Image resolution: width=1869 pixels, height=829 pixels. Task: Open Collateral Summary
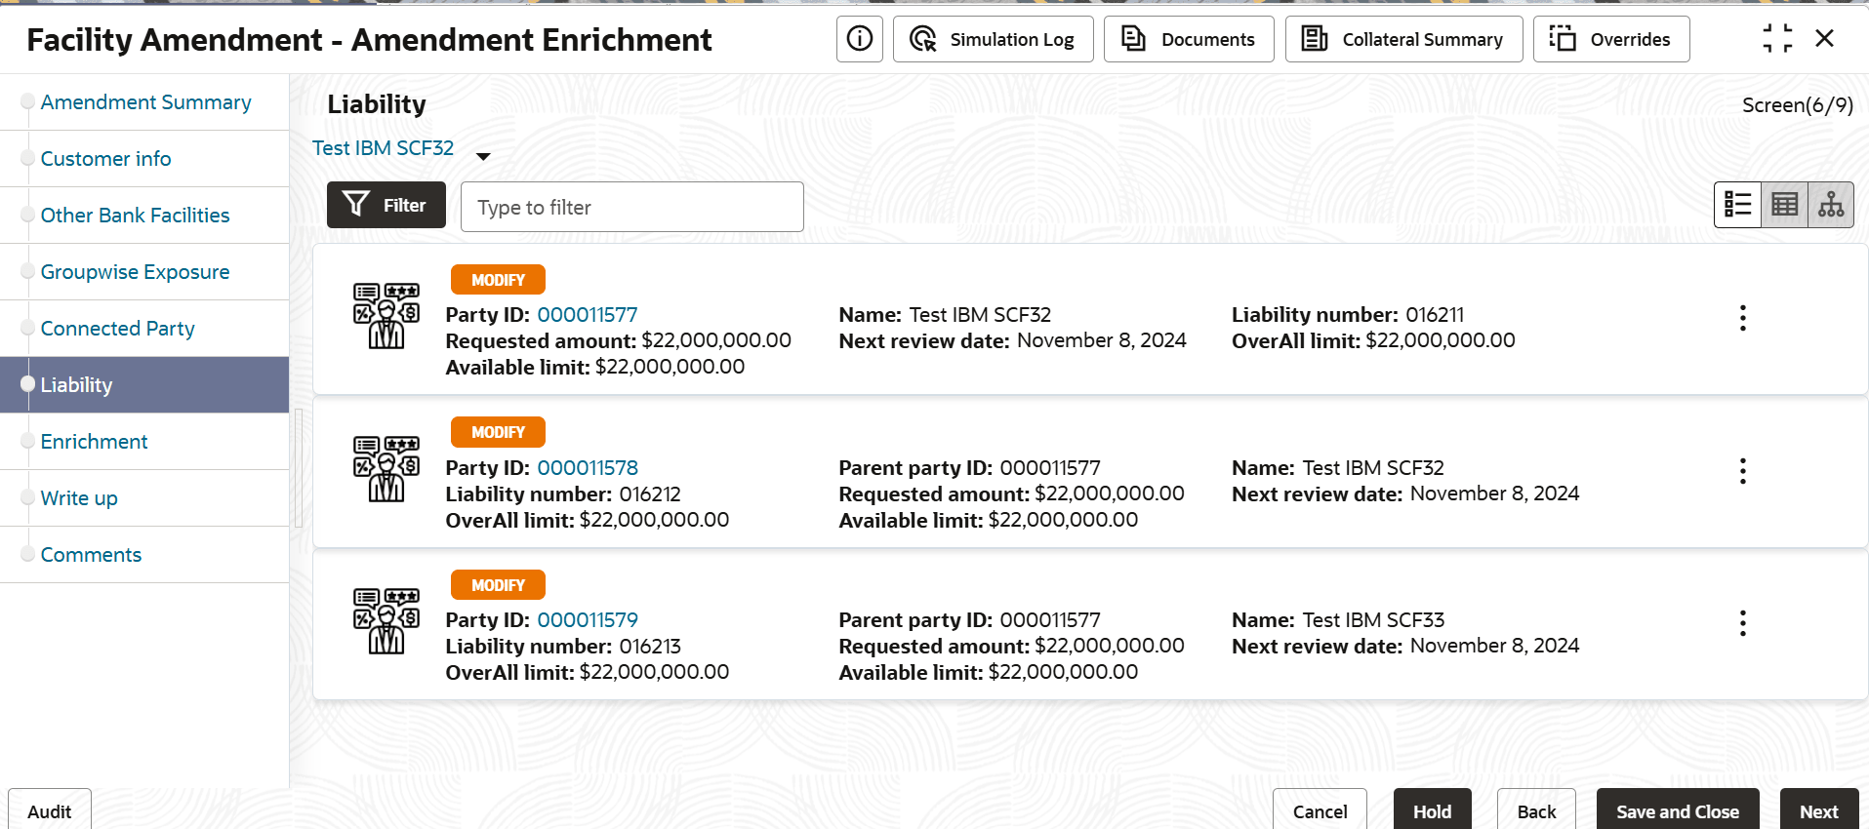pos(1403,39)
